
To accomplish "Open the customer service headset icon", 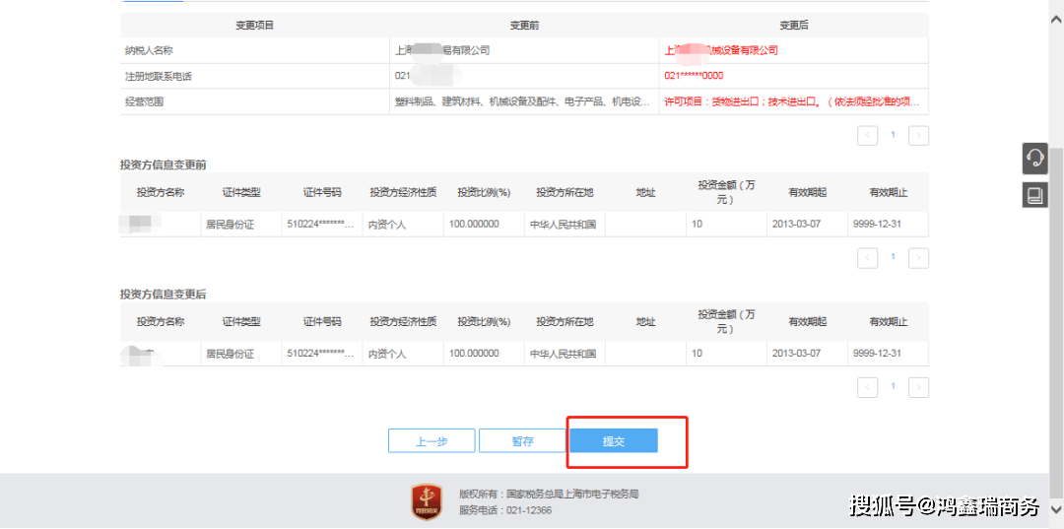I will [1034, 160].
